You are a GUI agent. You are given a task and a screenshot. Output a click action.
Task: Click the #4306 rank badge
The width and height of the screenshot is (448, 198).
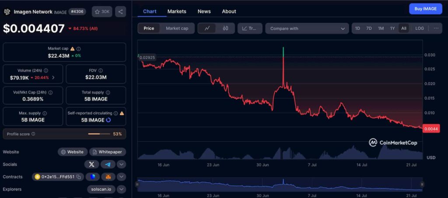pos(77,12)
